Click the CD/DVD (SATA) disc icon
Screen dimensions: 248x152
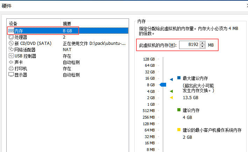tap(11, 43)
